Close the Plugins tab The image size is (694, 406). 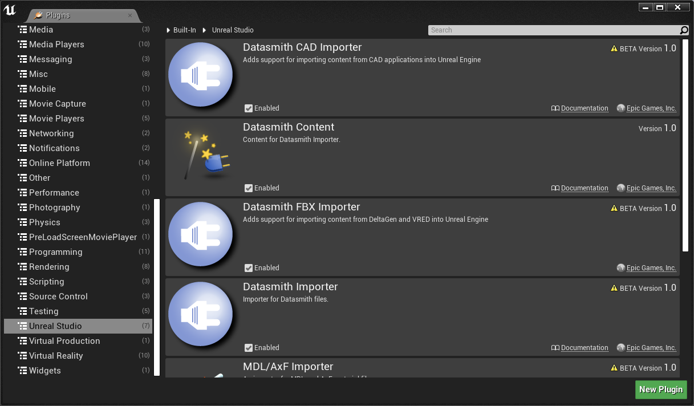coord(130,15)
